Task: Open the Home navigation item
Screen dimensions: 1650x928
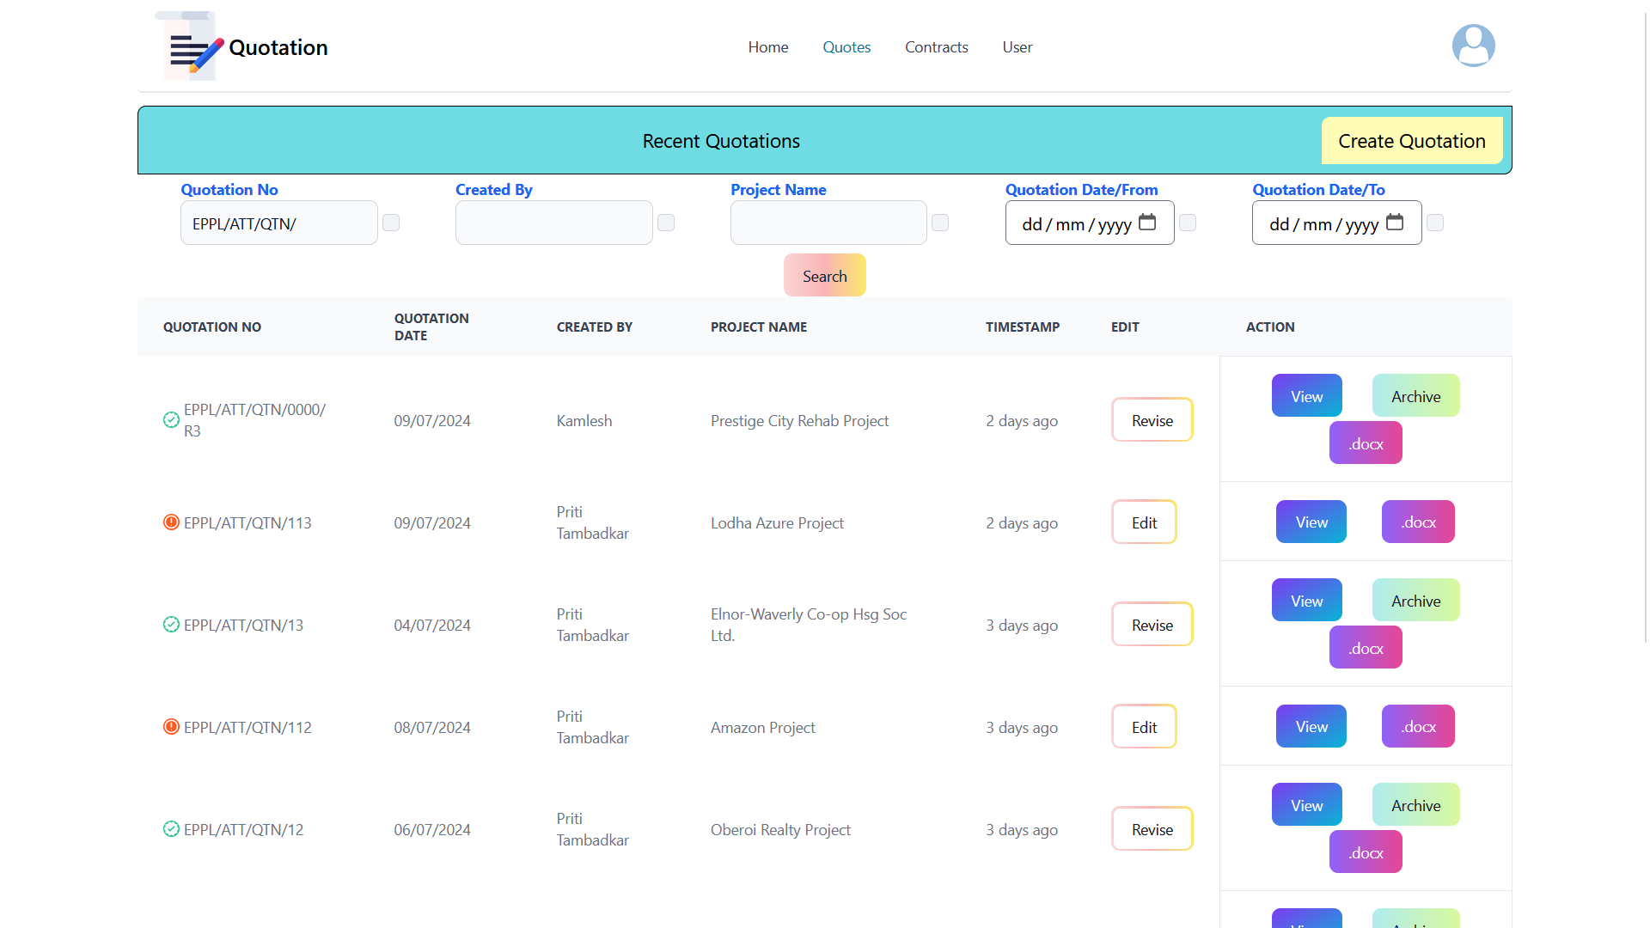Action: pos(767,47)
